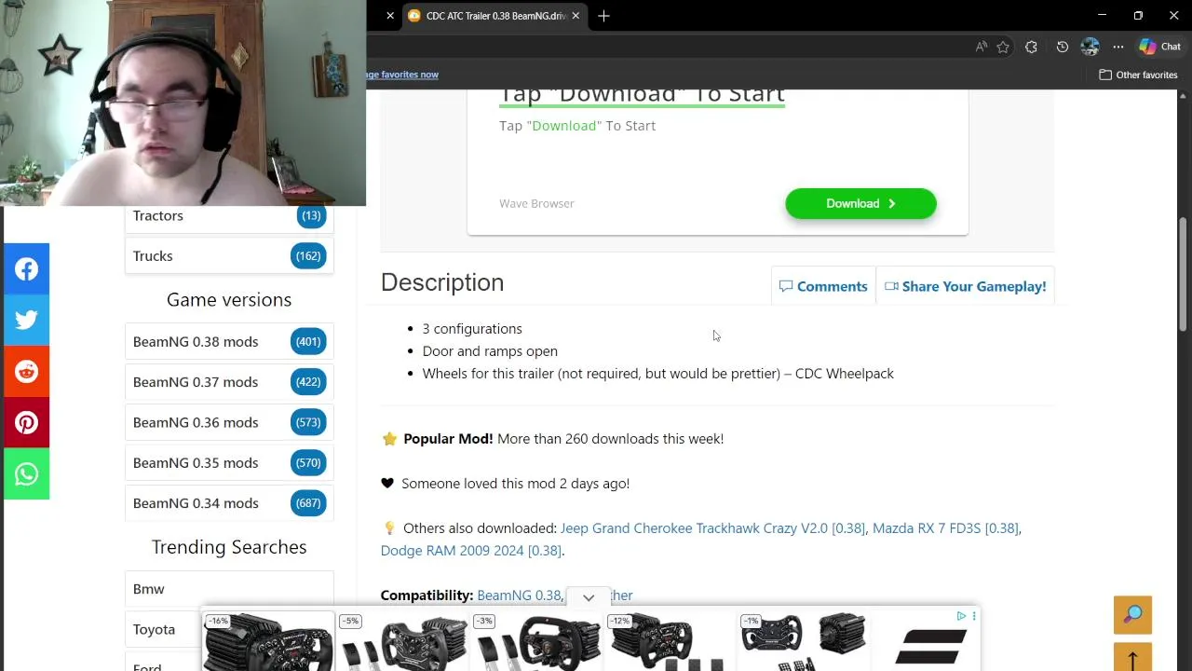Click the Trucks count badge (162)

click(x=308, y=256)
